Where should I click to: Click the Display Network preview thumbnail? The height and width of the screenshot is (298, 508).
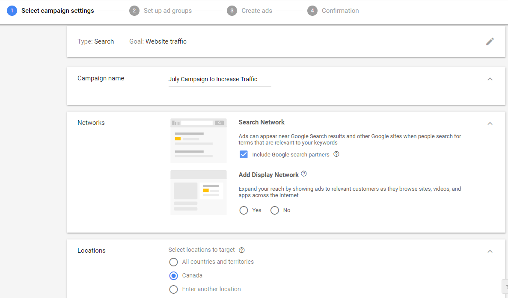pyautogui.click(x=199, y=192)
